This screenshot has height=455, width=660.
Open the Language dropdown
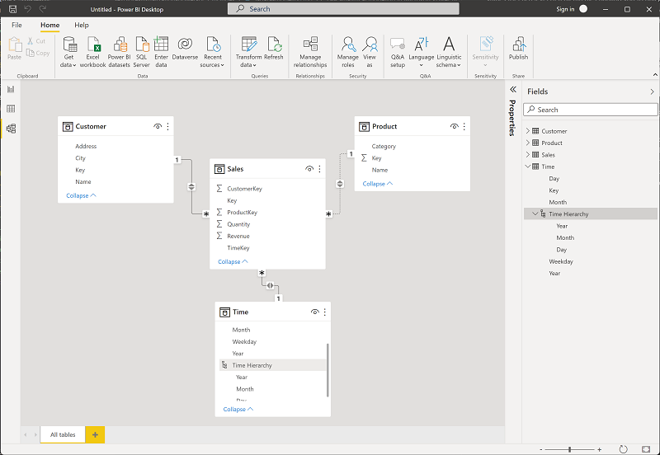[421, 52]
